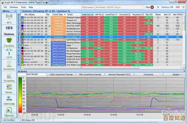
Task: Open the OWISAM sidebar icon
Action: (x=9, y=100)
